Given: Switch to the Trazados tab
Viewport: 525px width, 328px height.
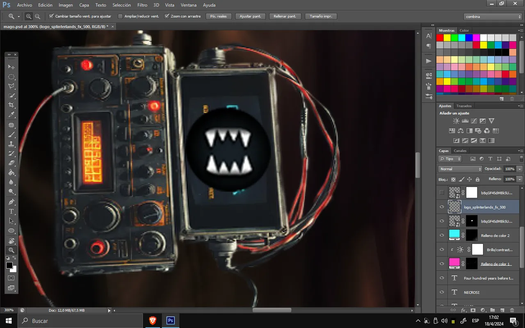Looking at the screenshot, I should pyautogui.click(x=464, y=106).
